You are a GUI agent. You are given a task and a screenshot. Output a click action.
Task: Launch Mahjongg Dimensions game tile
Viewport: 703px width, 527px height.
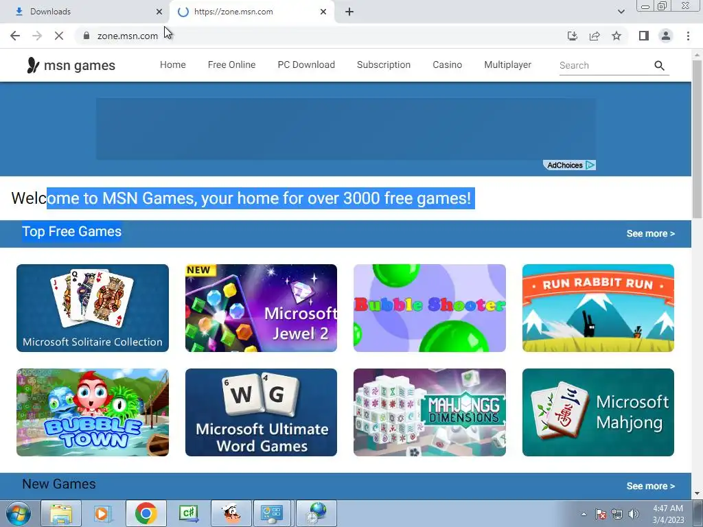[x=430, y=412]
